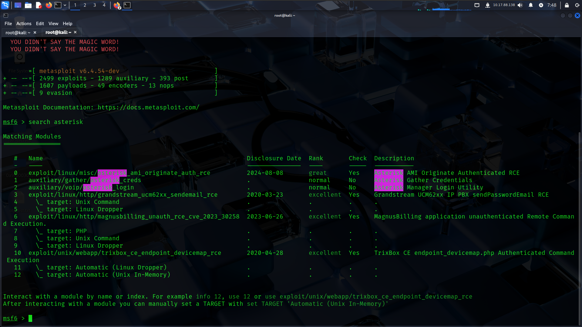Close the second root@kali tab
Viewport: 582px width, 327px height.
tap(75, 32)
